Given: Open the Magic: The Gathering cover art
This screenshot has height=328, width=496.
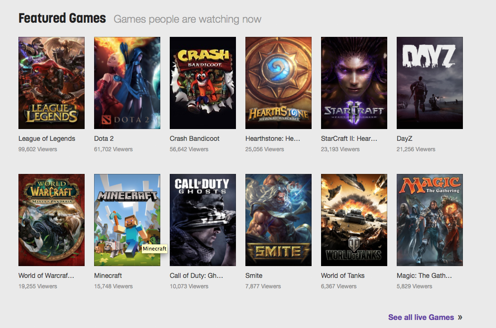Looking at the screenshot, I should coord(430,220).
